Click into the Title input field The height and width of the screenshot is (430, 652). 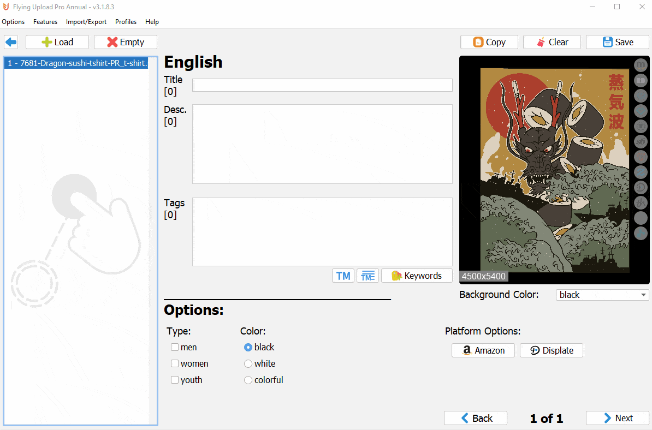coord(322,85)
